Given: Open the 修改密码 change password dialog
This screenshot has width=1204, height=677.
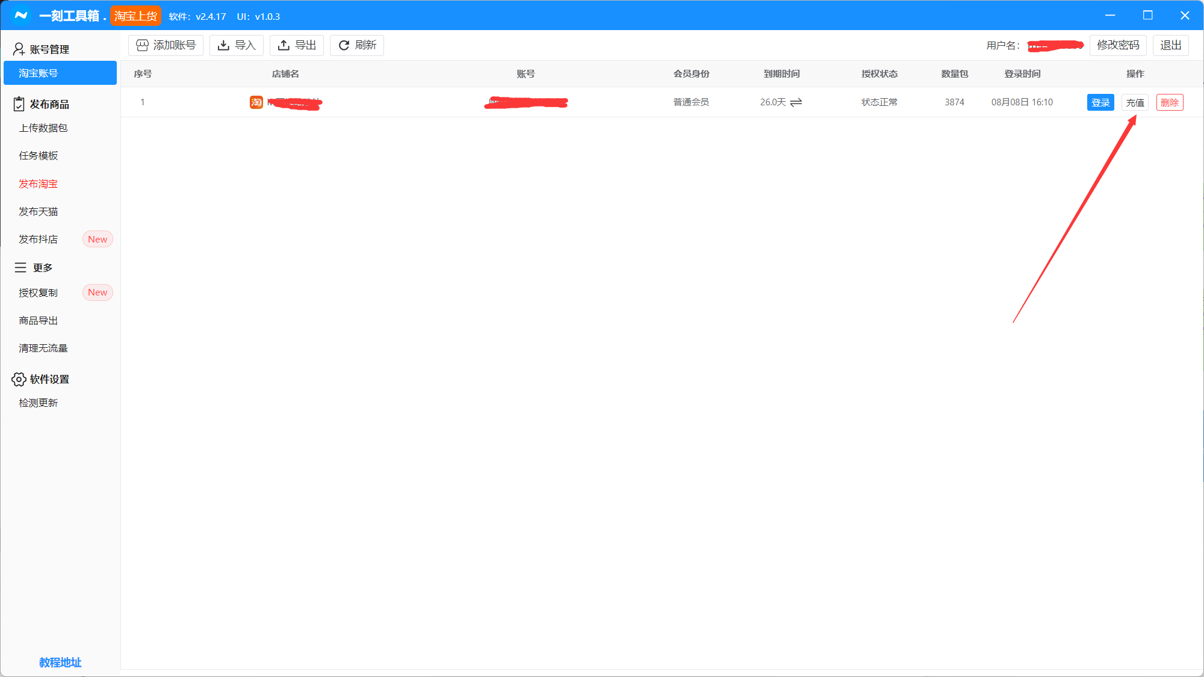Looking at the screenshot, I should pyautogui.click(x=1118, y=45).
